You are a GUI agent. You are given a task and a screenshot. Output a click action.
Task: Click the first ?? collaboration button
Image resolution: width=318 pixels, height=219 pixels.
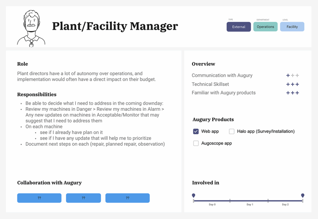point(39,198)
